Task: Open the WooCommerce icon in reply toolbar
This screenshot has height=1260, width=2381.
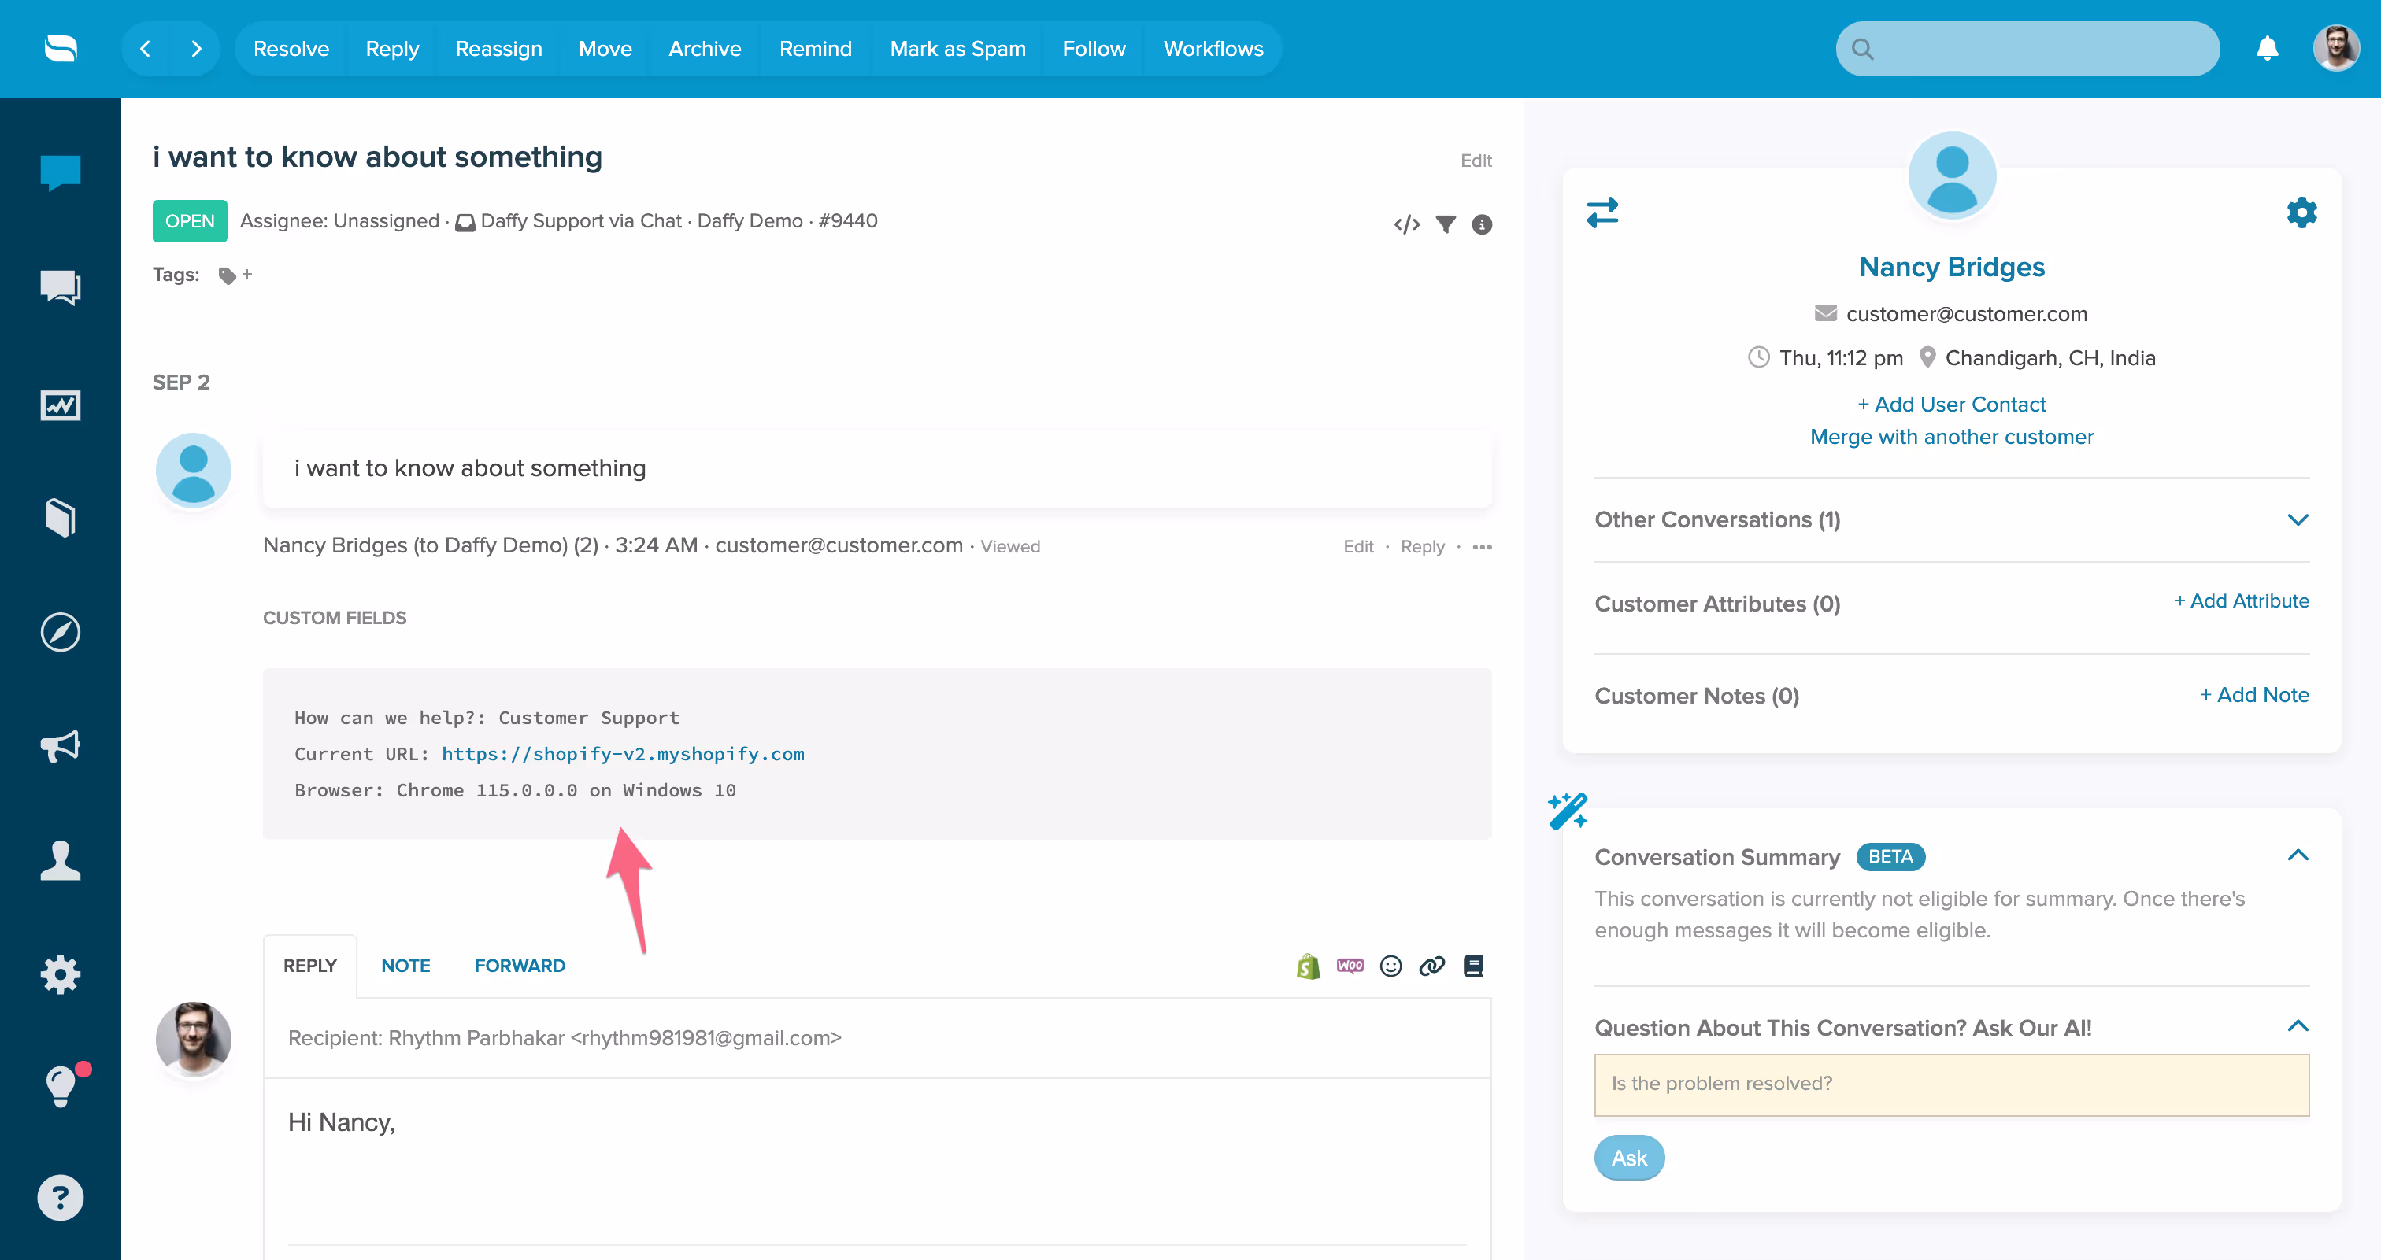Action: [1350, 966]
